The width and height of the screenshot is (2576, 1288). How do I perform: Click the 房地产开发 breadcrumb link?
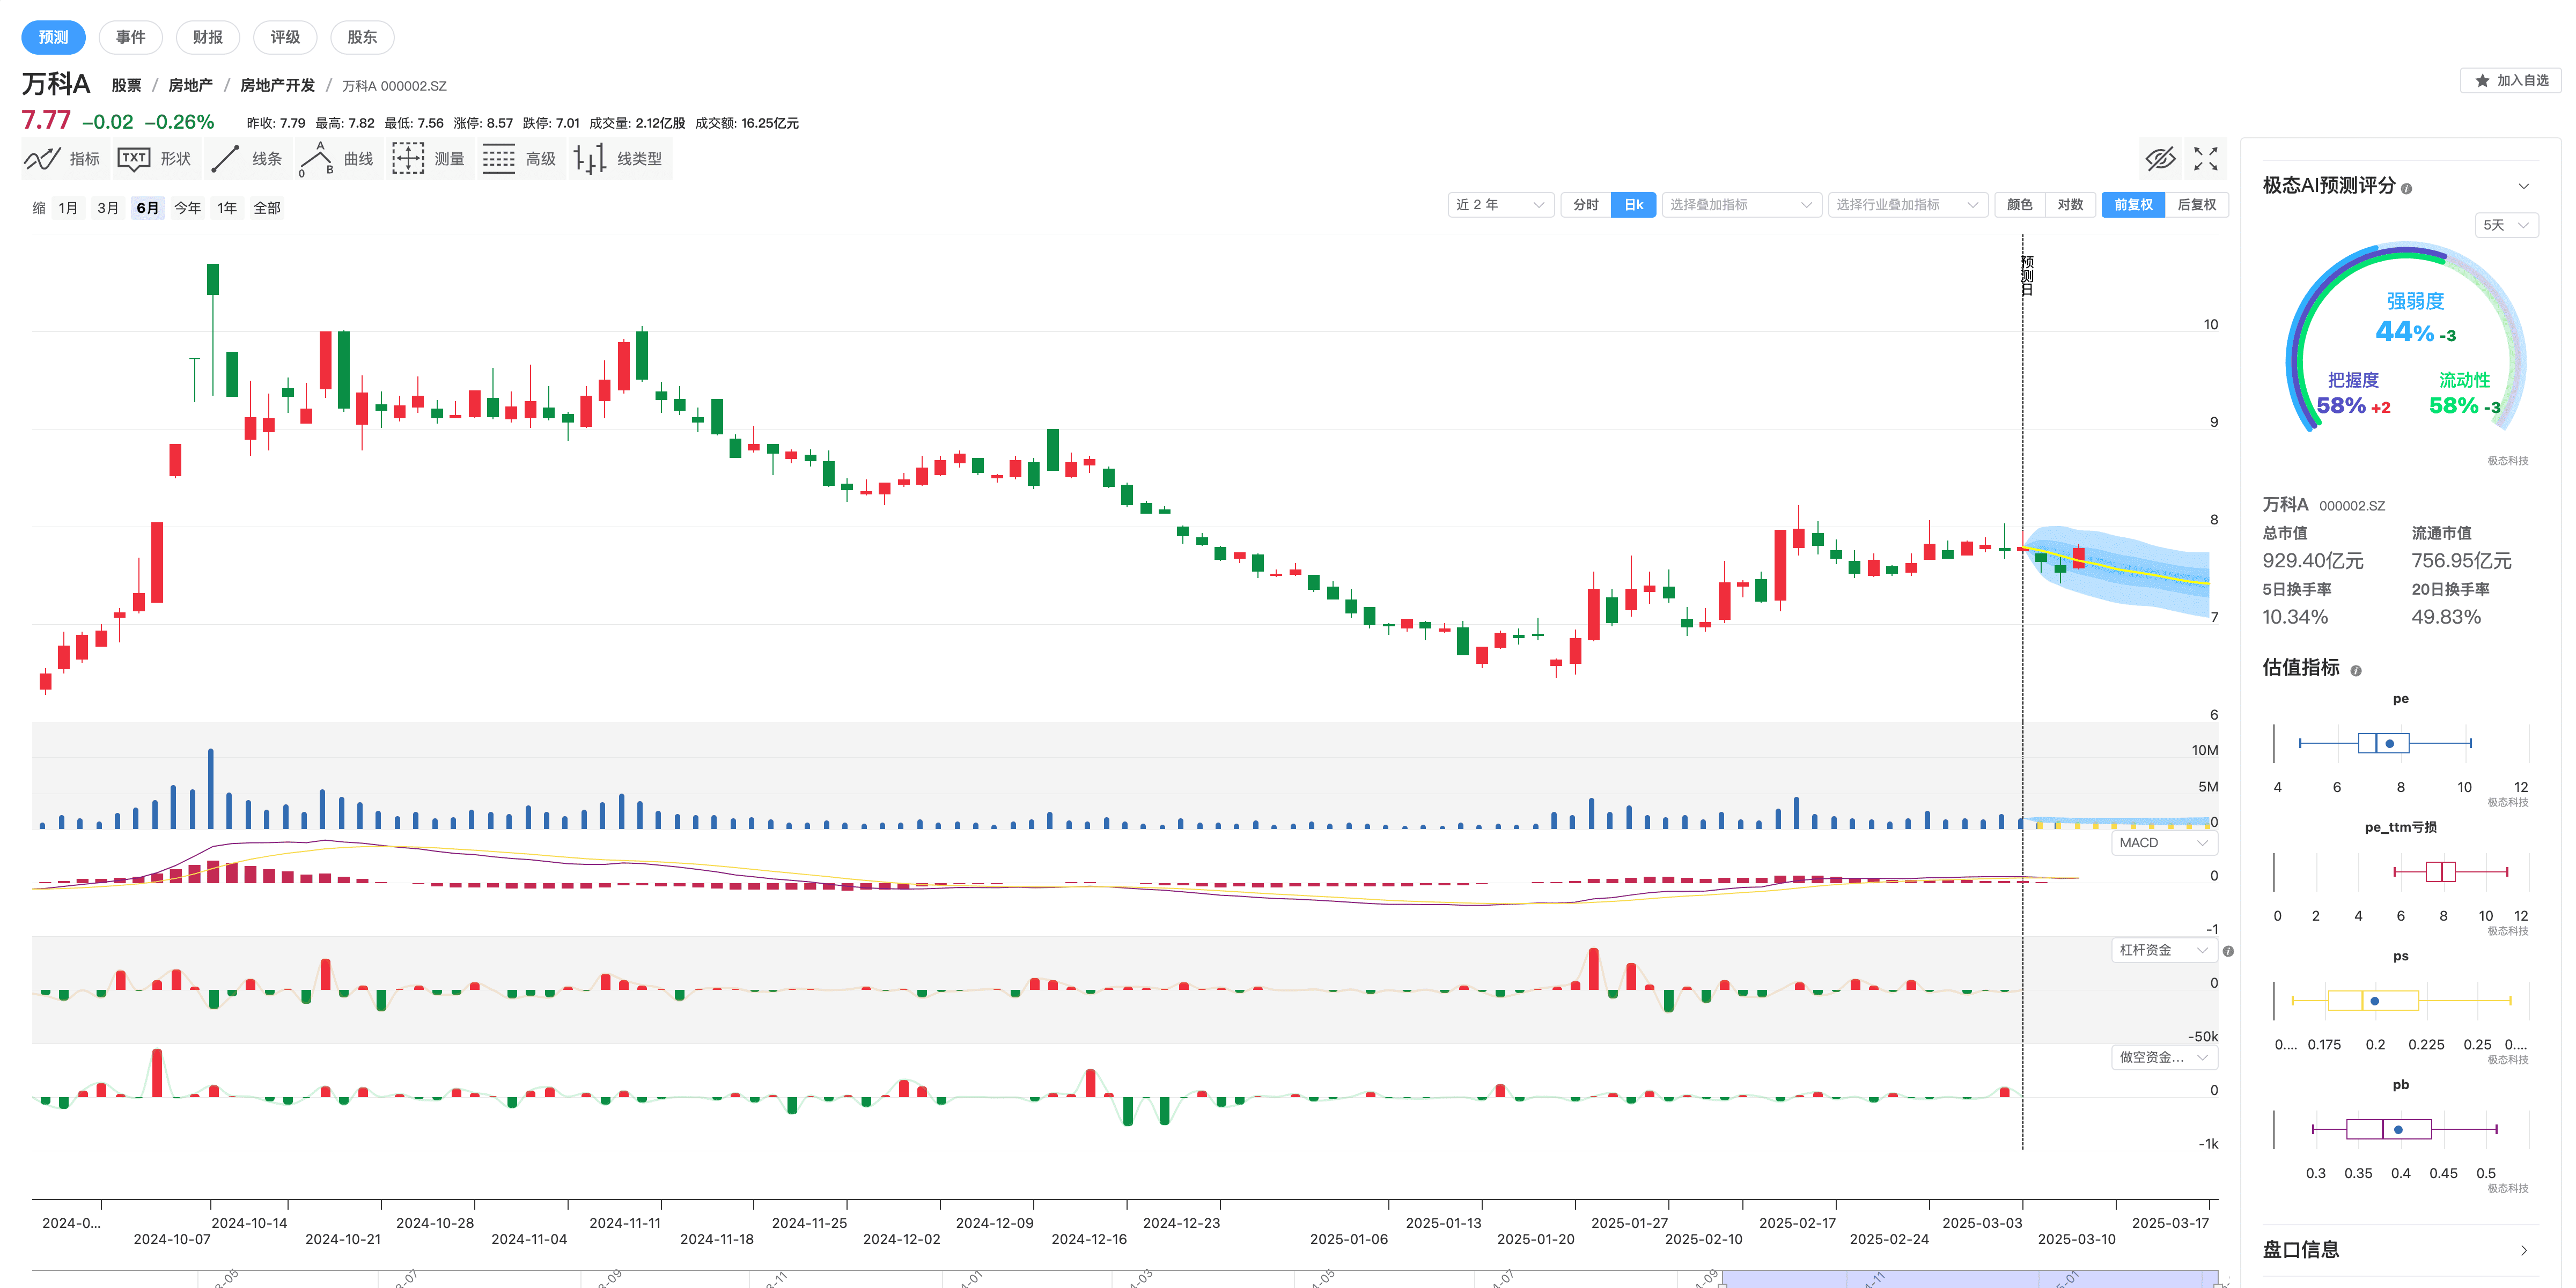coord(277,86)
